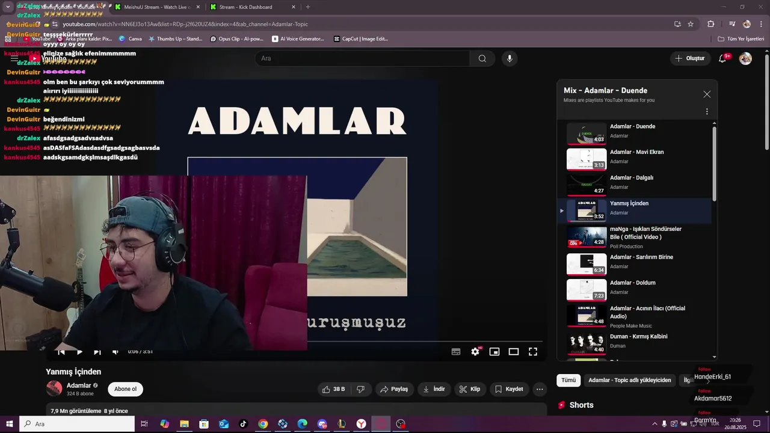
Task: Go to the previous video
Action: coord(61,352)
